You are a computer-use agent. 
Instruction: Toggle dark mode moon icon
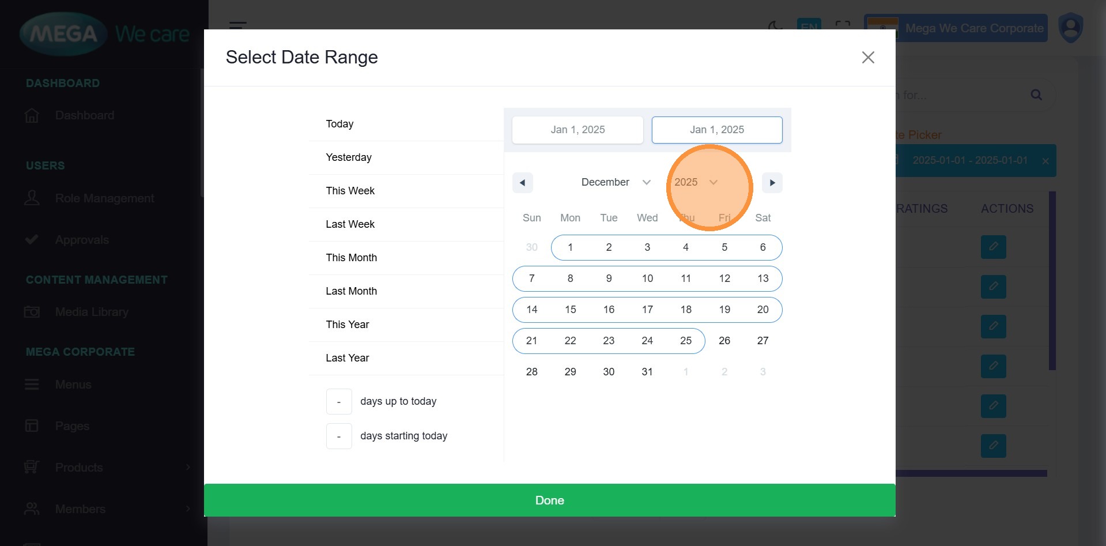pyautogui.click(x=775, y=27)
